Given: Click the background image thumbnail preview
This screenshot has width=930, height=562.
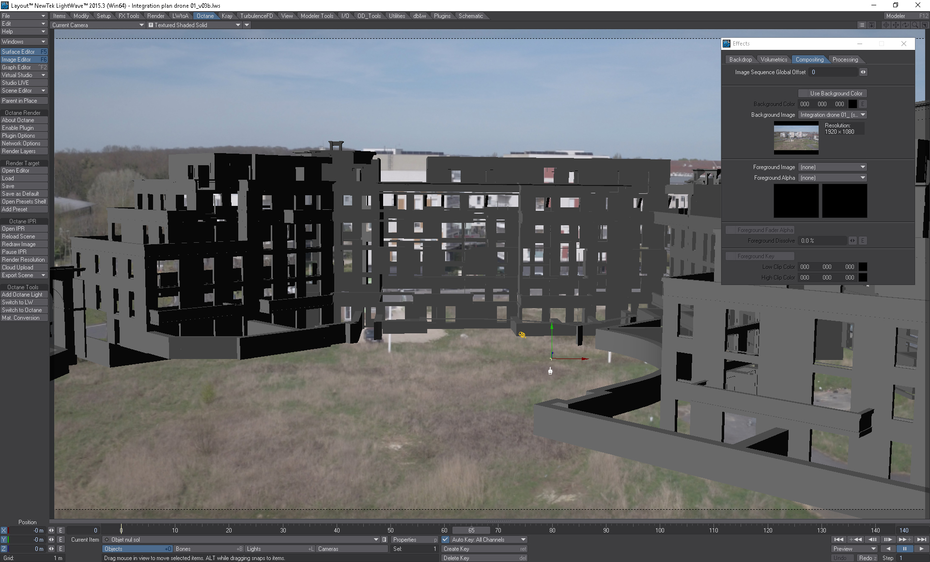Looking at the screenshot, I should pyautogui.click(x=796, y=138).
